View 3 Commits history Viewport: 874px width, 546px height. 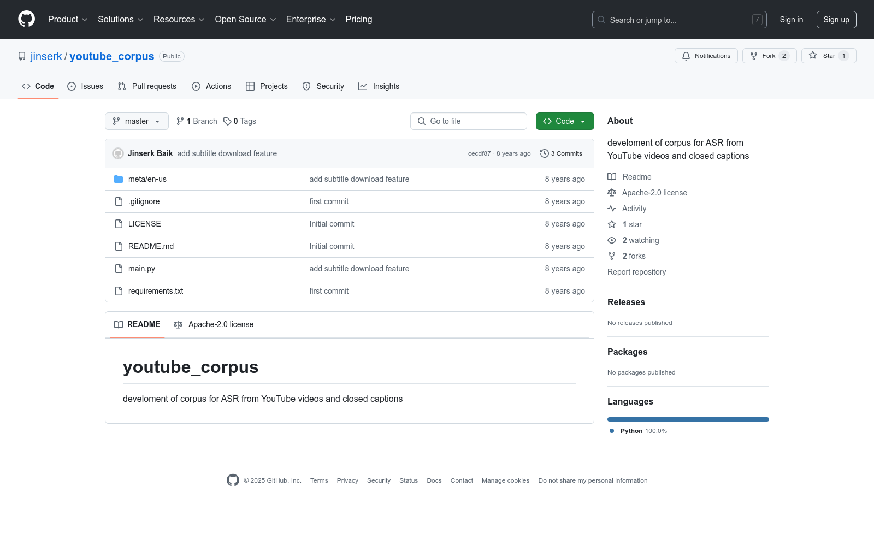(562, 153)
